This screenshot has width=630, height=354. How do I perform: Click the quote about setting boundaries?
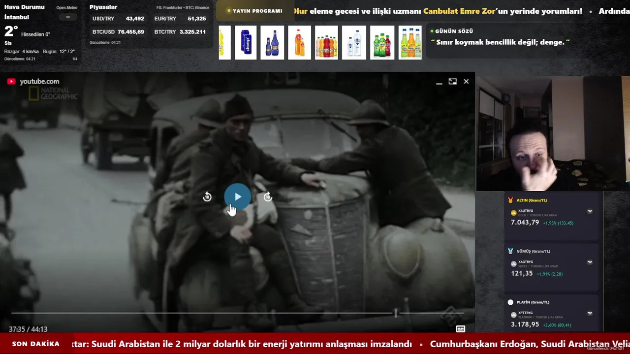pos(500,42)
